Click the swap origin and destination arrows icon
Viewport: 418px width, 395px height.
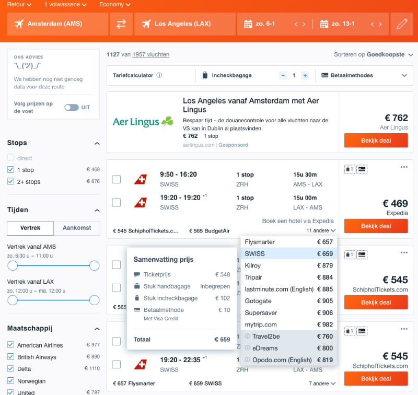(121, 24)
